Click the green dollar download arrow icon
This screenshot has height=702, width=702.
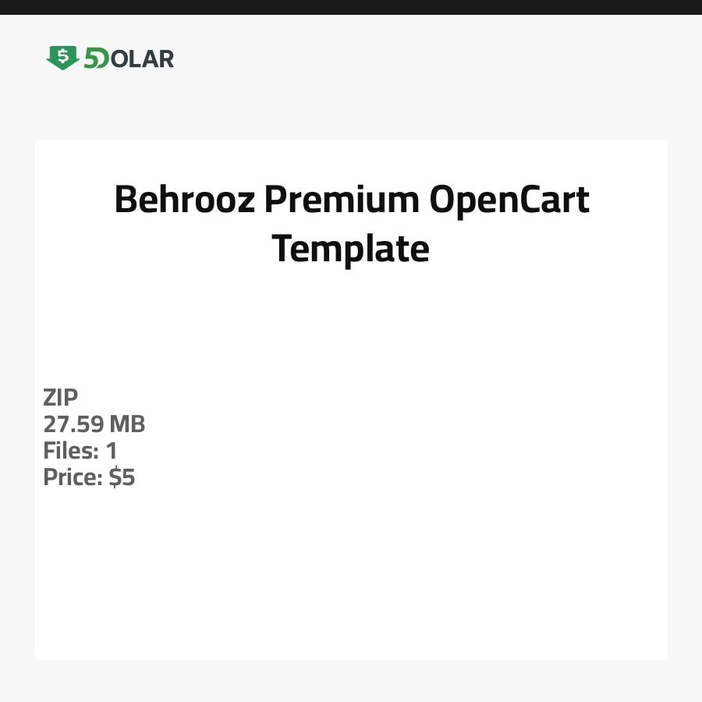pyautogui.click(x=62, y=58)
